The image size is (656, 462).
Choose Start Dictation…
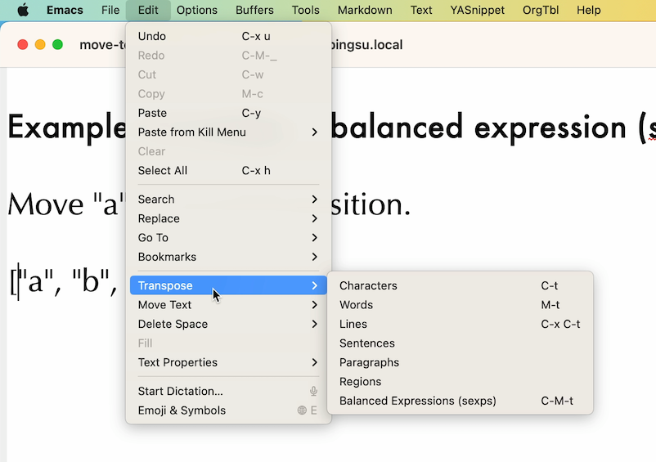[228, 392]
